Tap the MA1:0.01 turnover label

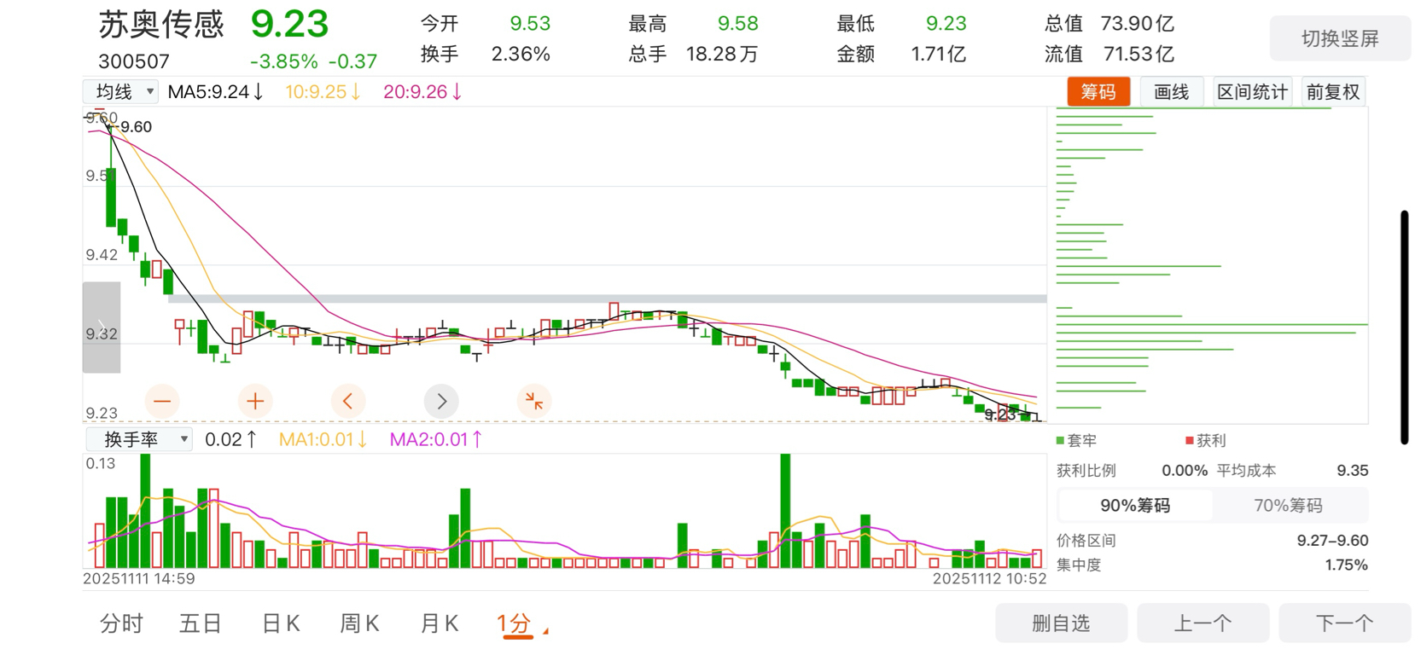323,440
